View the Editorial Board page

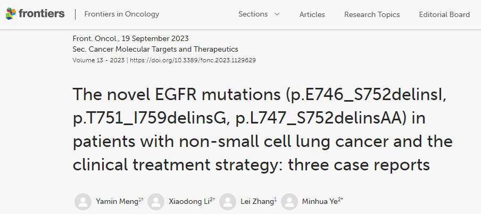coord(444,14)
